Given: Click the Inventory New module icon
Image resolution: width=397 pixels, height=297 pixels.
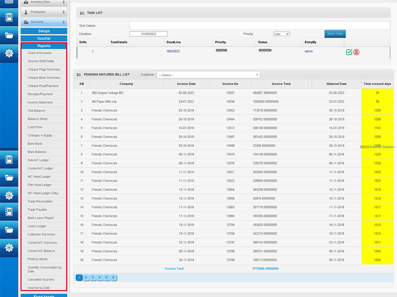Looking at the screenshot, I should (26, 2).
